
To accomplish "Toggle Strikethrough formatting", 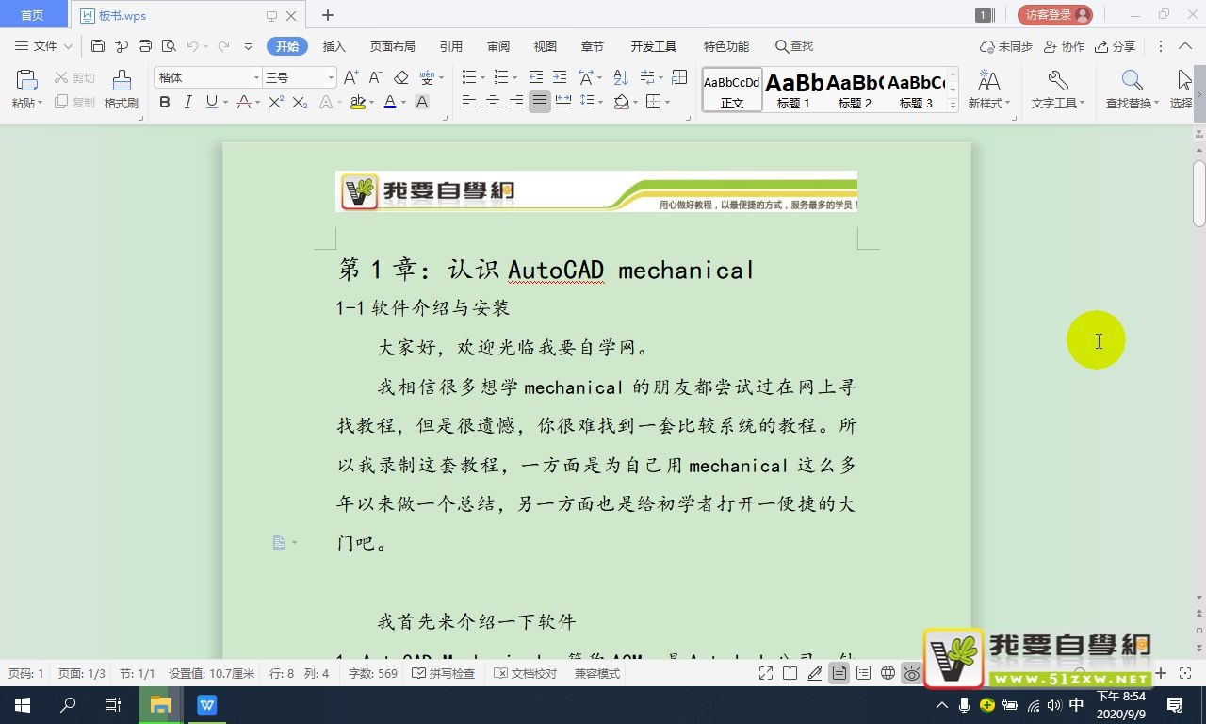I will coord(244,102).
